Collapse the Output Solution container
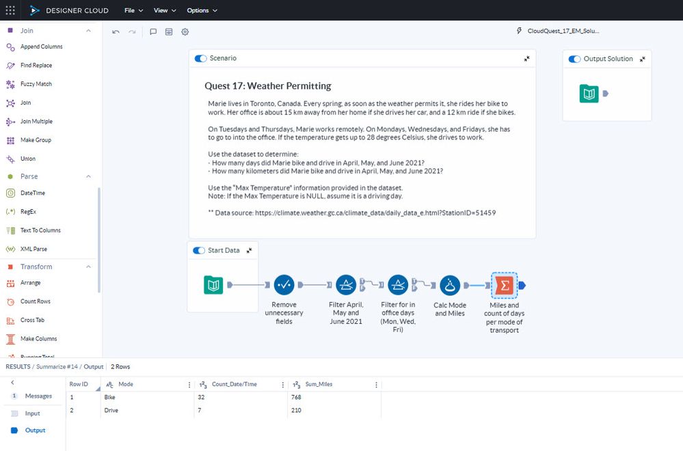This screenshot has width=683, height=451. coord(642,59)
